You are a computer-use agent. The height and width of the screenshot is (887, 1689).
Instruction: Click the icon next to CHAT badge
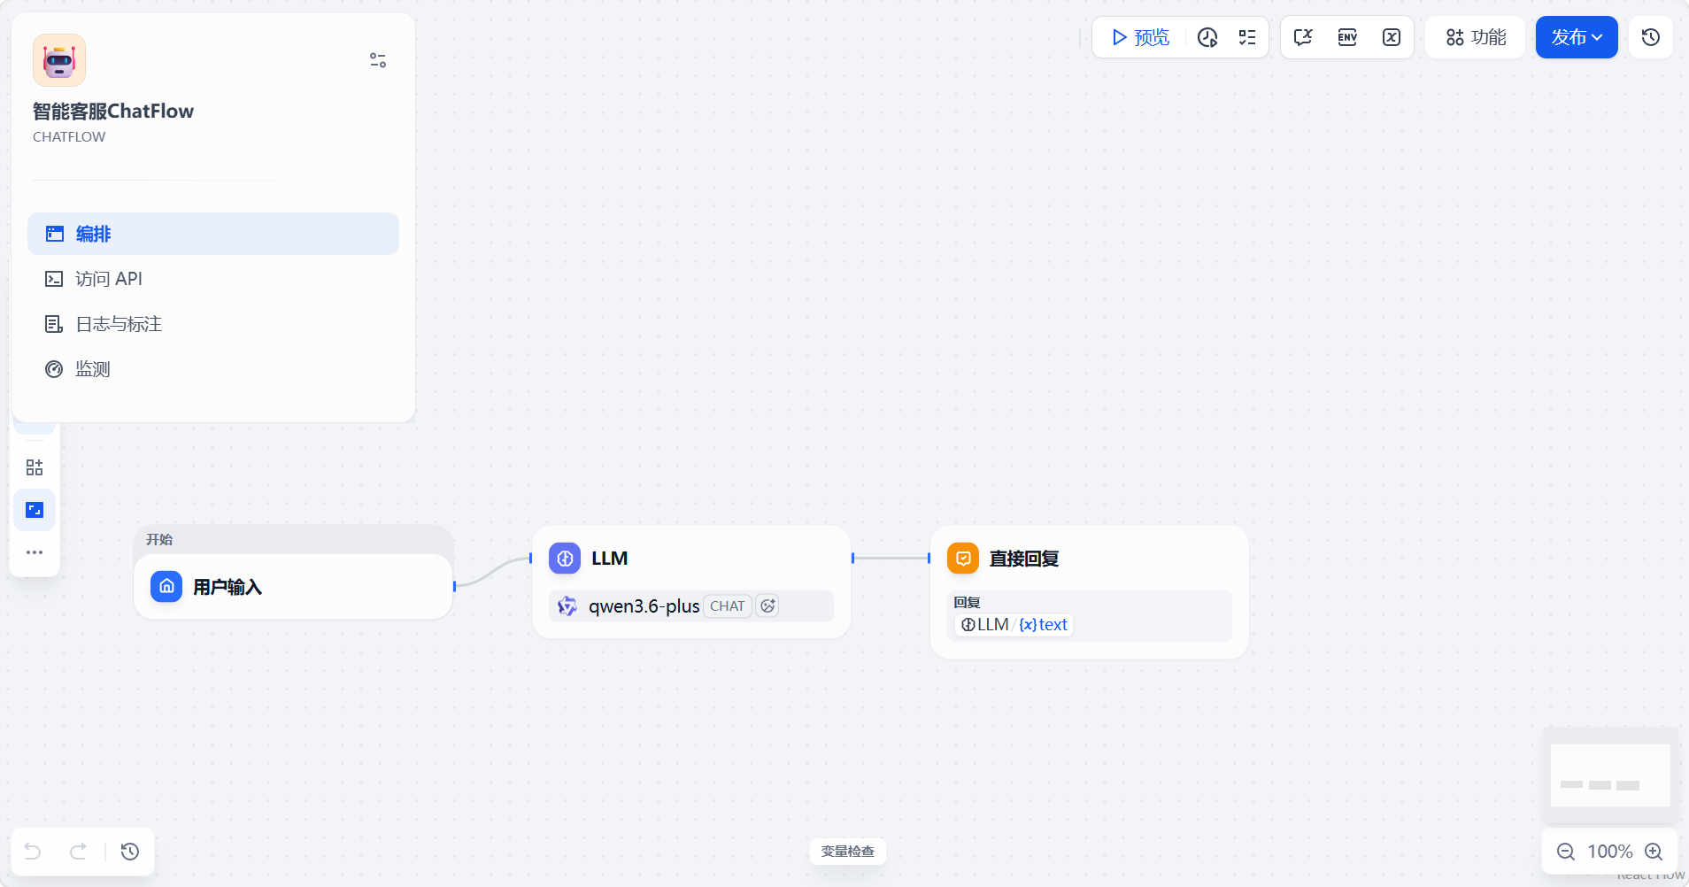pyautogui.click(x=767, y=606)
